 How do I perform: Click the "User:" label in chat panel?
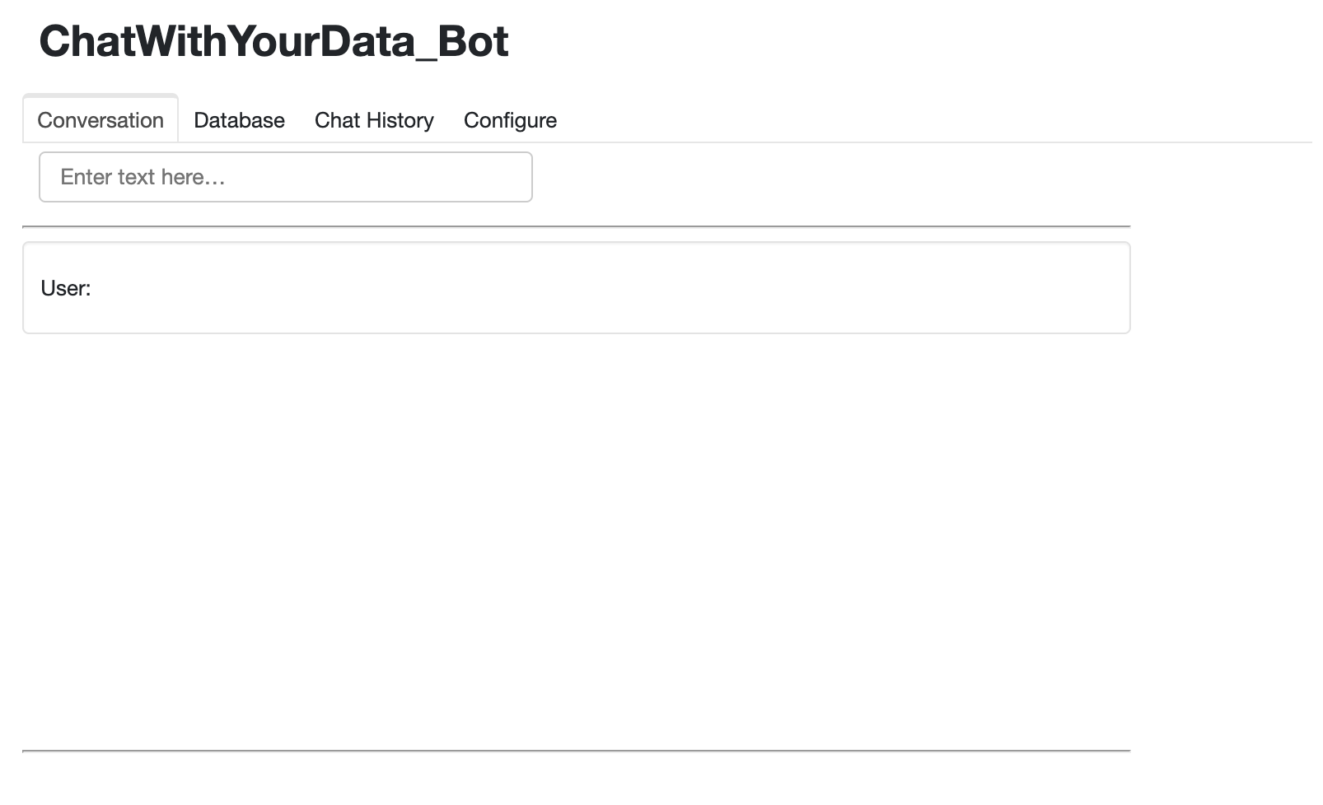point(66,288)
